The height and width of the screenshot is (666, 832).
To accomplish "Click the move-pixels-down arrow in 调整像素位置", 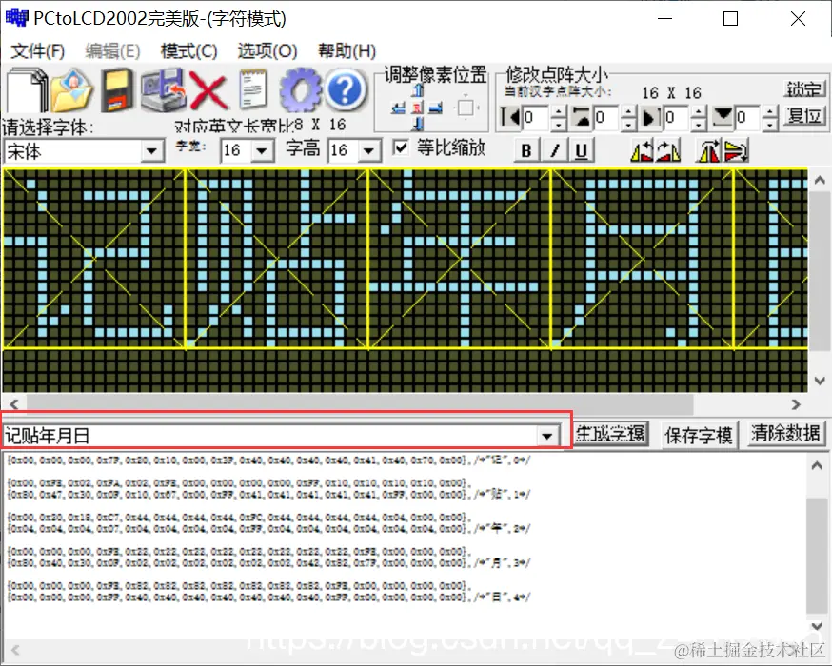I will [416, 122].
